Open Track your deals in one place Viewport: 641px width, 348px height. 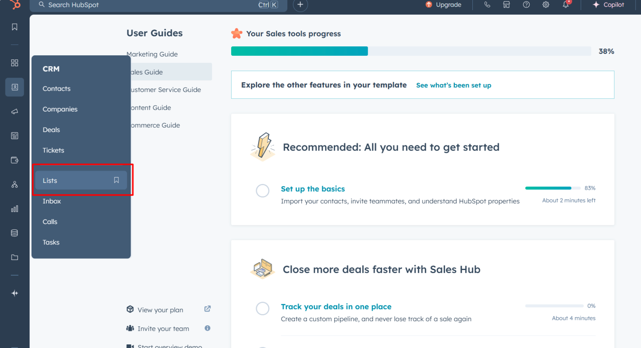tap(336, 307)
